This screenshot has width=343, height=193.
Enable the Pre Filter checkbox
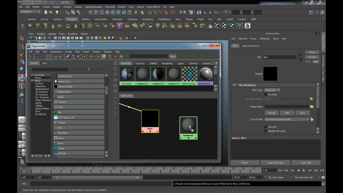coord(266,95)
